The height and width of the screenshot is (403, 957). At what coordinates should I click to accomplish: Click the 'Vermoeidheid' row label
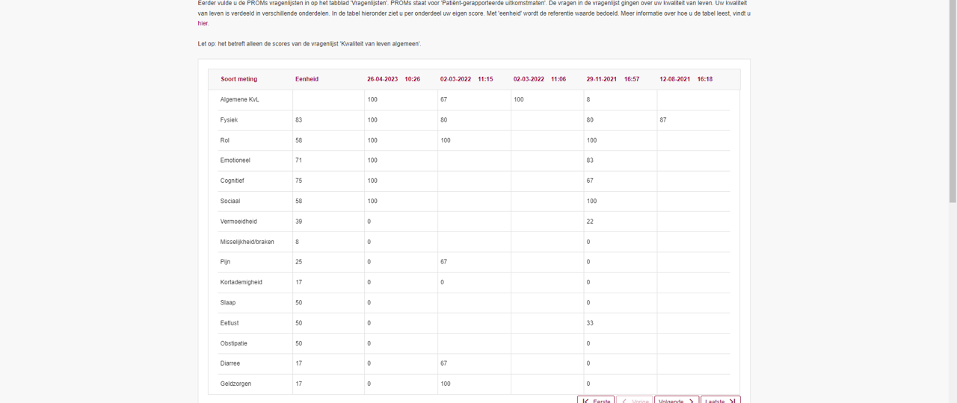click(x=239, y=222)
